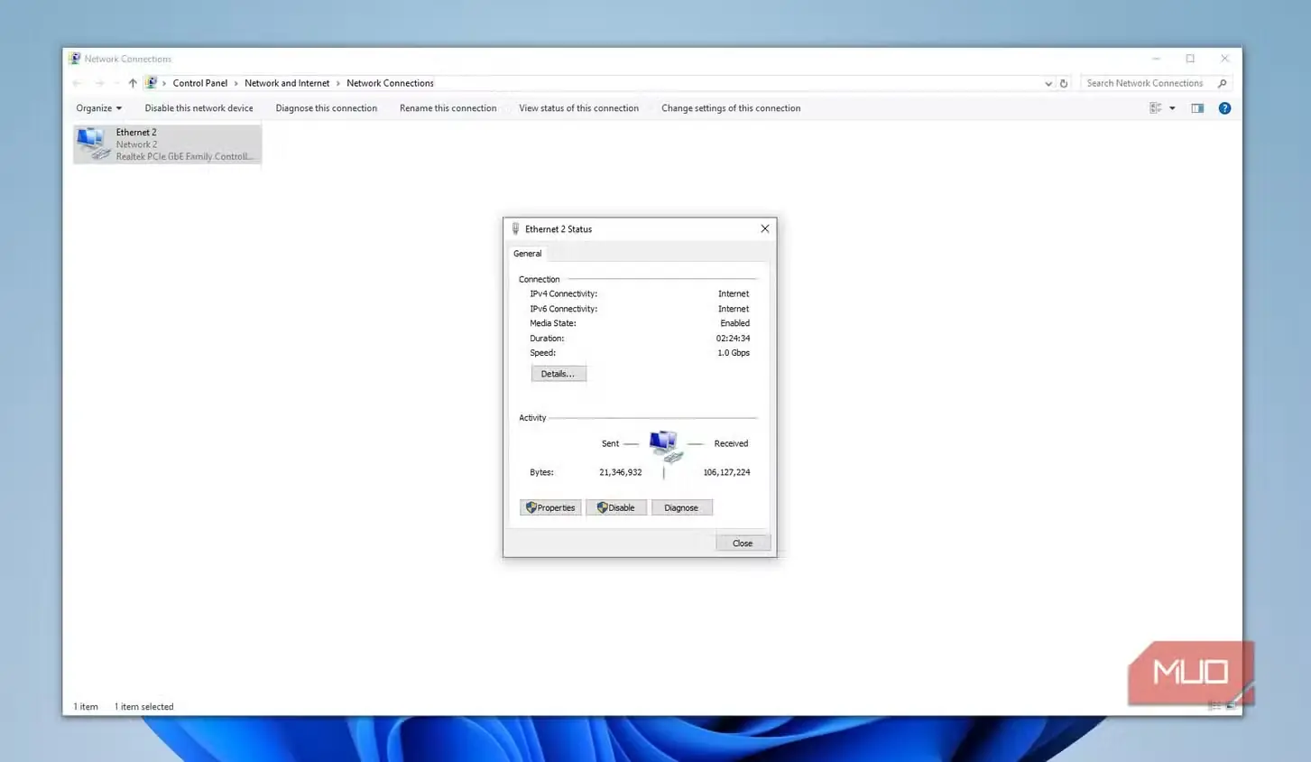The width and height of the screenshot is (1311, 762).
Task: Go to Network and Internet breadcrumb
Action: (x=287, y=83)
